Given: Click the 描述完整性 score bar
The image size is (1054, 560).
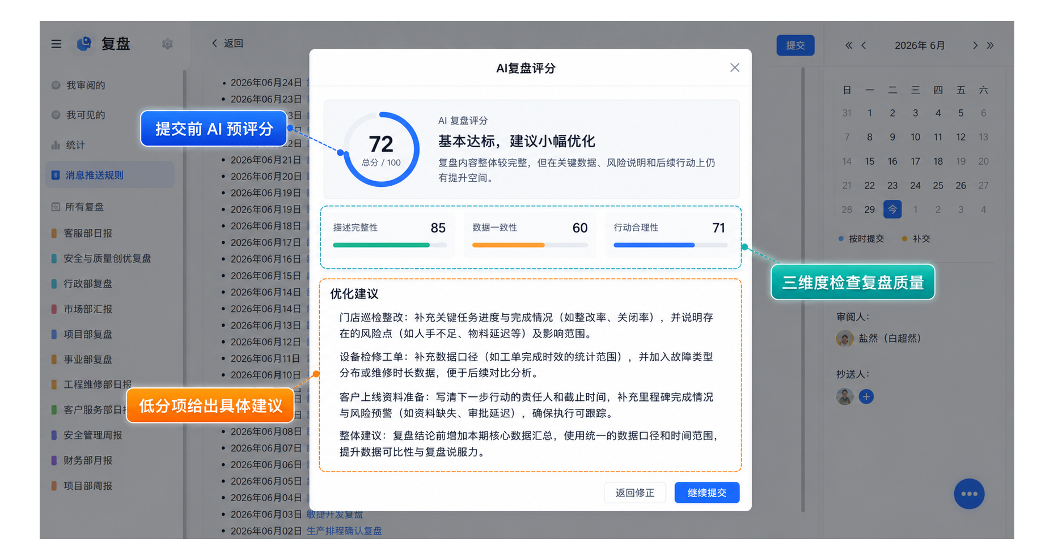Looking at the screenshot, I should (x=390, y=245).
